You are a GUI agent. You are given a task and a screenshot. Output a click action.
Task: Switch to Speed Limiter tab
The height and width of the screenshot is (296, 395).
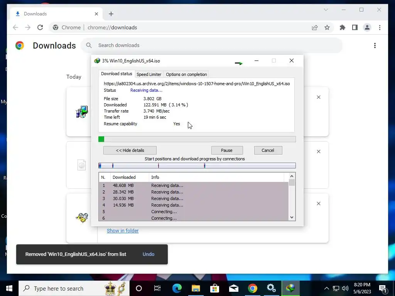coord(149,74)
